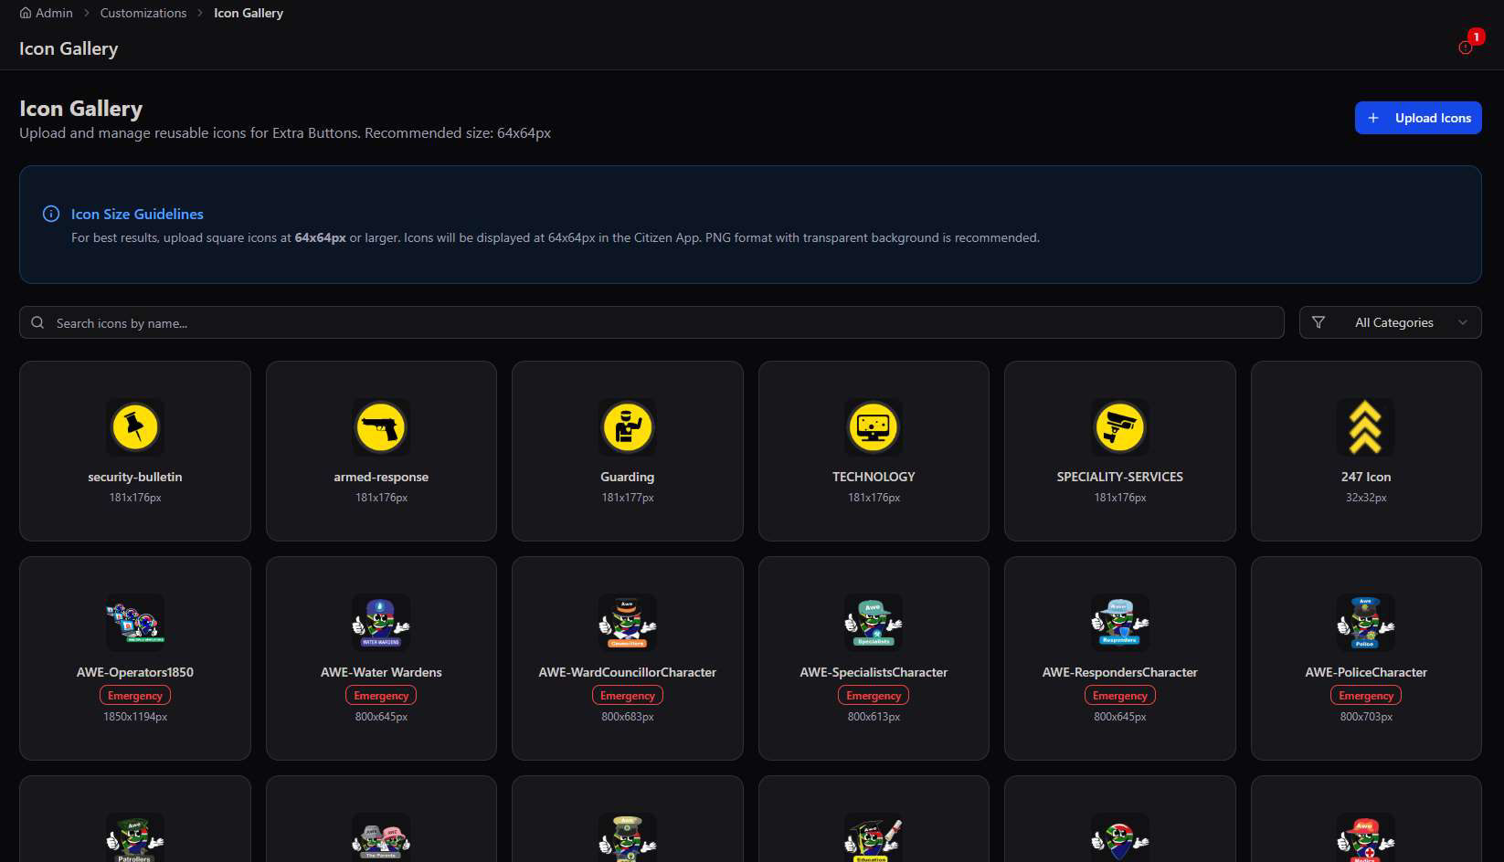Viewport: 1504px width, 862px height.
Task: Focus the Search icons by name field
Action: pyautogui.click(x=651, y=322)
